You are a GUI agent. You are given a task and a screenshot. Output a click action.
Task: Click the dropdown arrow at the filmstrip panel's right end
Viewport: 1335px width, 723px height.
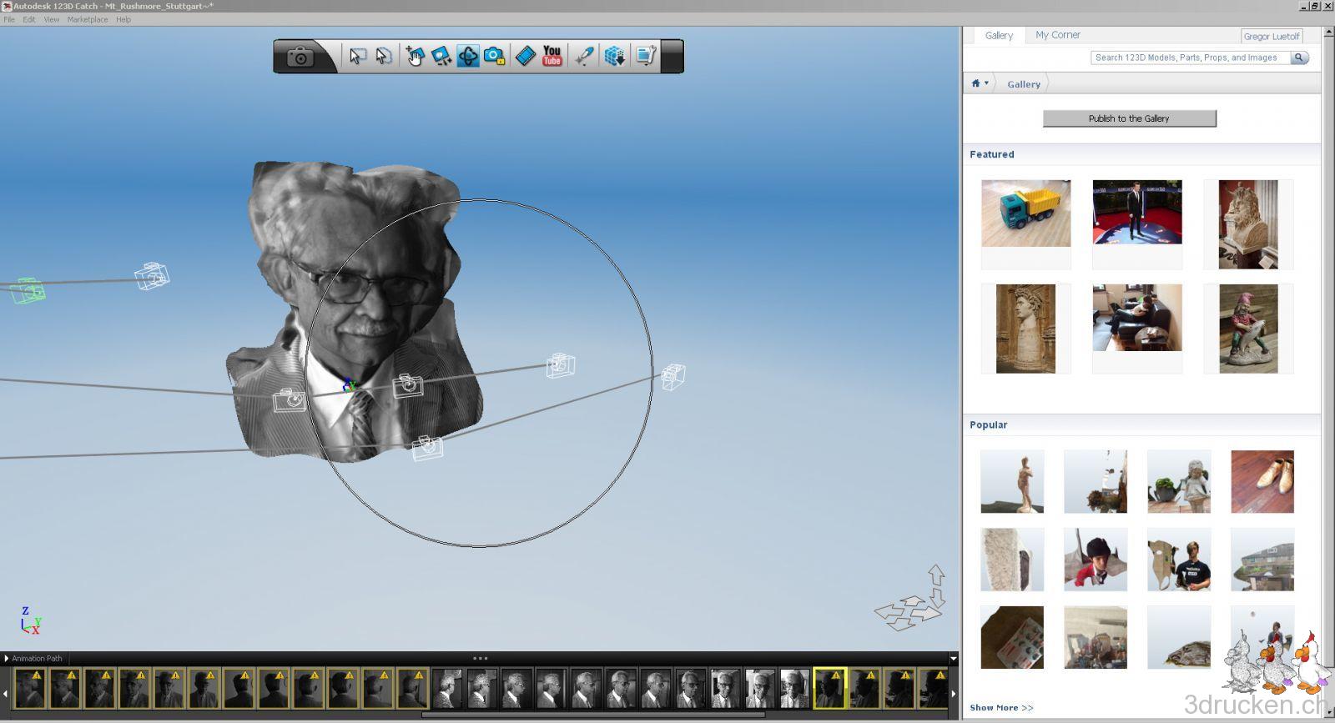pos(954,659)
